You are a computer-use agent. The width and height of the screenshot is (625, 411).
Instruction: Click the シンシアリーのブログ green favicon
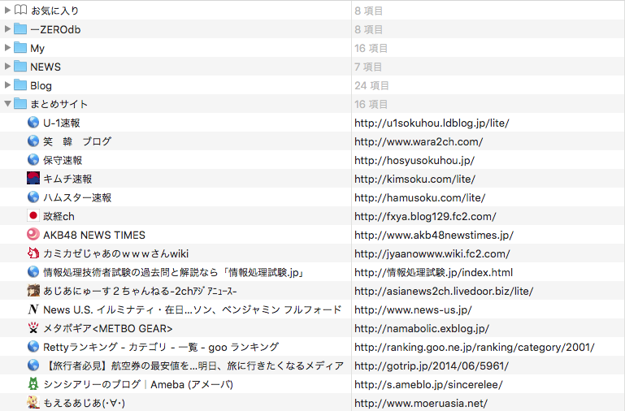point(33,384)
